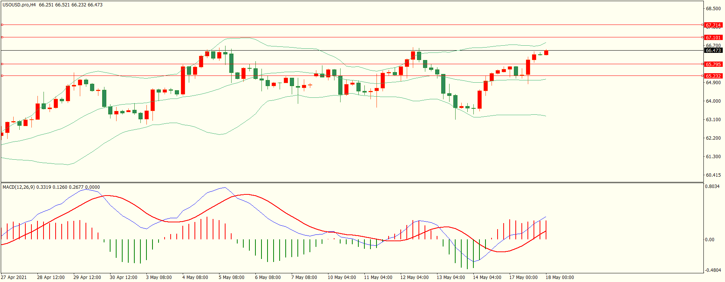Click the 5 May 08:00 time label
The width and height of the screenshot is (725, 282).
[x=232, y=277]
